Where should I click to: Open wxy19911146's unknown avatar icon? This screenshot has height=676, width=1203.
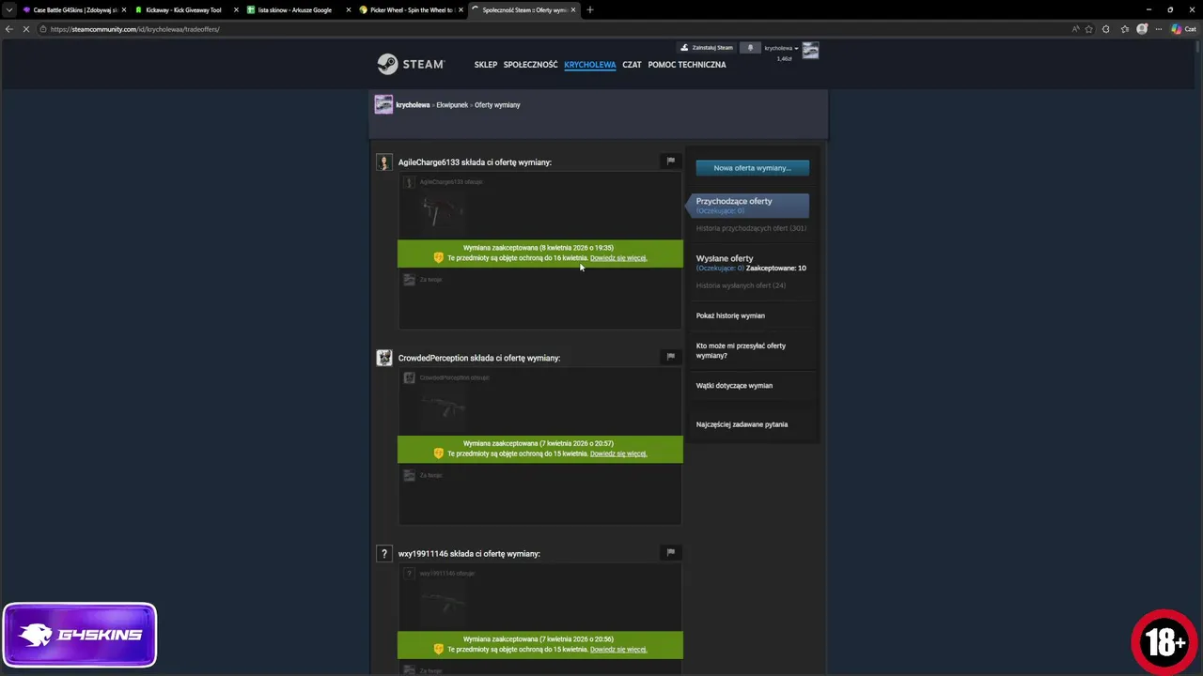pos(383,554)
